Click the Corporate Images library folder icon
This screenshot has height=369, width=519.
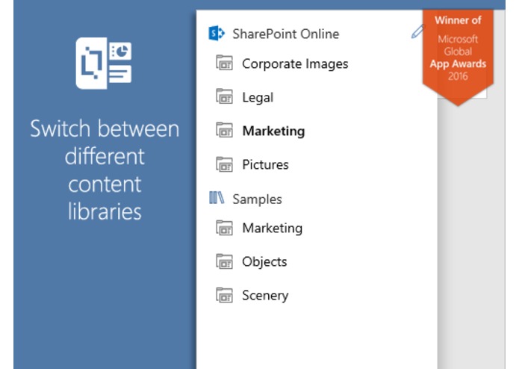pos(225,63)
